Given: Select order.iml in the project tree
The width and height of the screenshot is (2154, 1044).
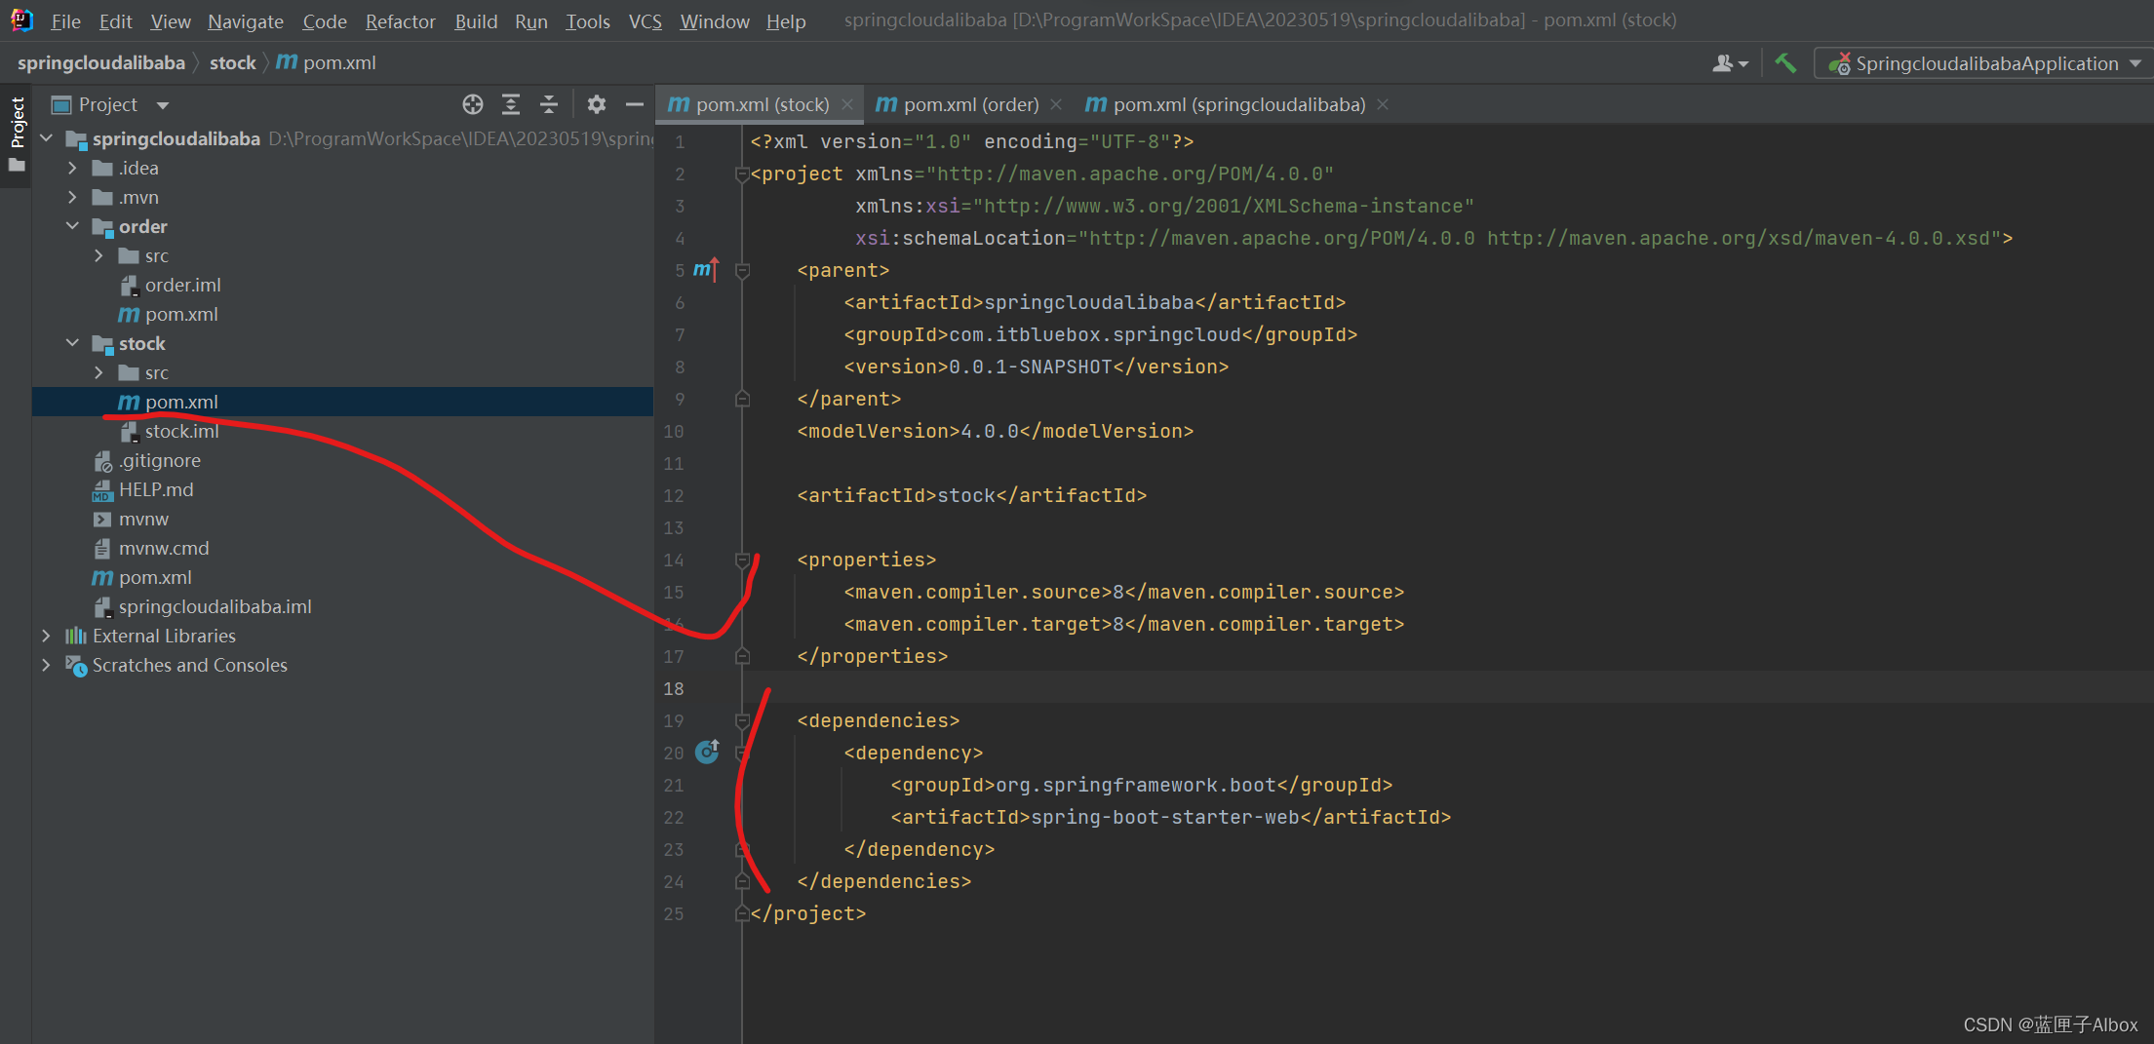Looking at the screenshot, I should tap(182, 285).
